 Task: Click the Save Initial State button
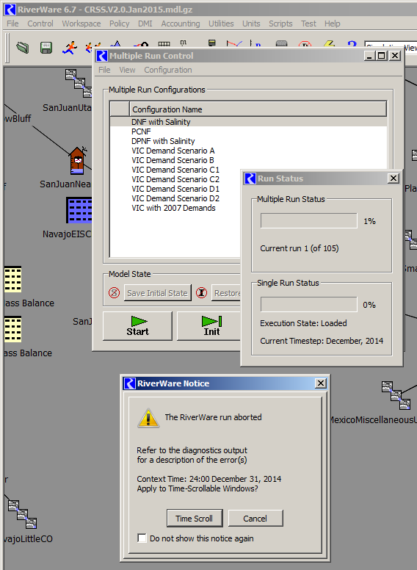[157, 293]
